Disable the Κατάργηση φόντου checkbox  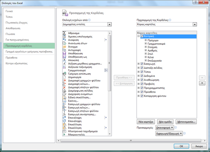tap(142, 96)
